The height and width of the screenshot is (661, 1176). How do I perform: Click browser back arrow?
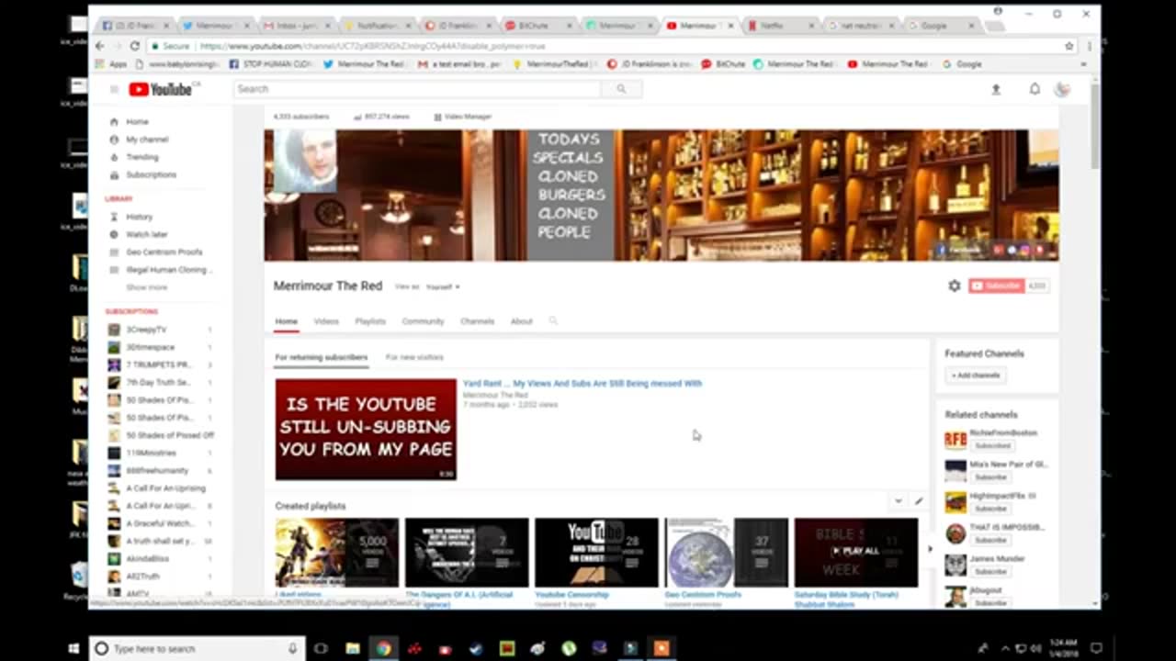tap(99, 46)
